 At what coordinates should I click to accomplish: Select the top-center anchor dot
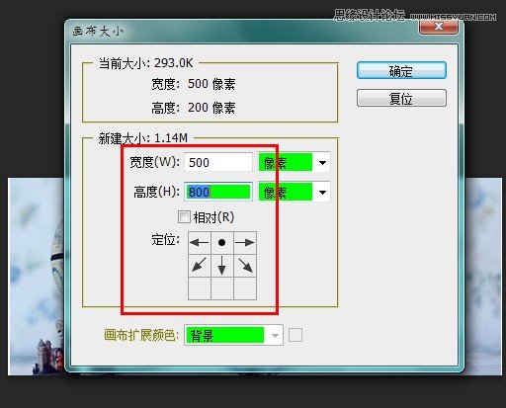(222, 243)
